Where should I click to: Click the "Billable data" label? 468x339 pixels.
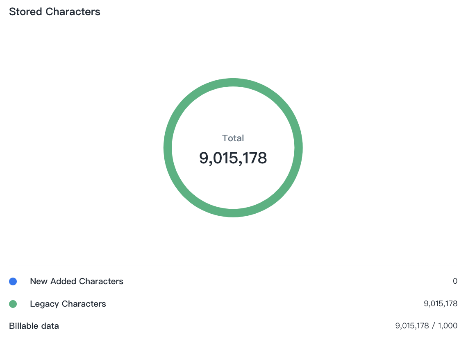[x=34, y=326]
